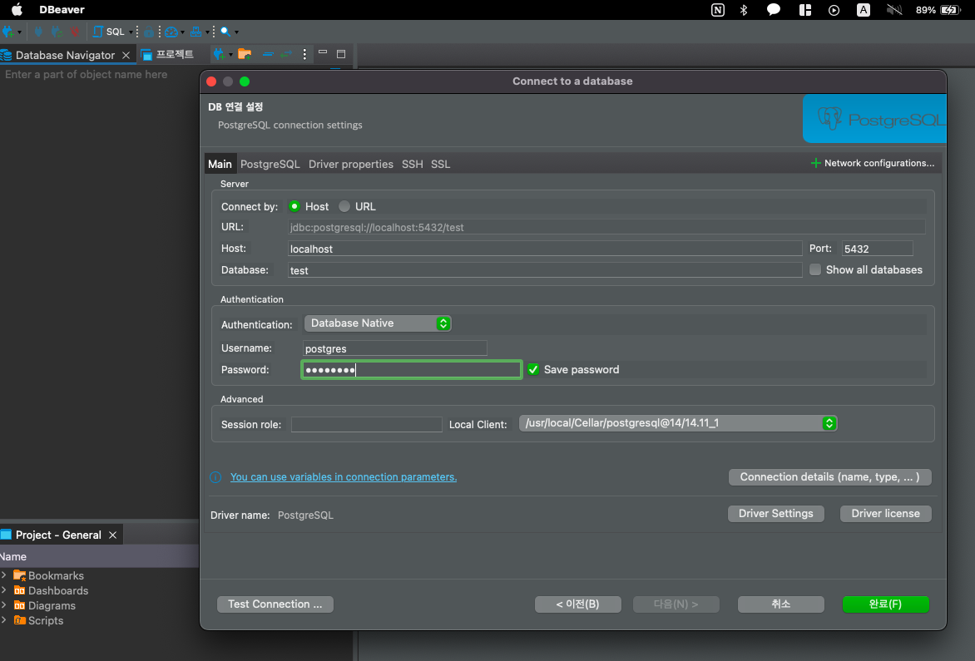Switch to the PostgreSQL tab
The image size is (975, 661).
tap(270, 164)
